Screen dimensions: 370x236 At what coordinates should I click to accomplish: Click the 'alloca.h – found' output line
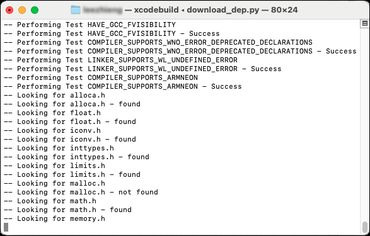point(72,104)
